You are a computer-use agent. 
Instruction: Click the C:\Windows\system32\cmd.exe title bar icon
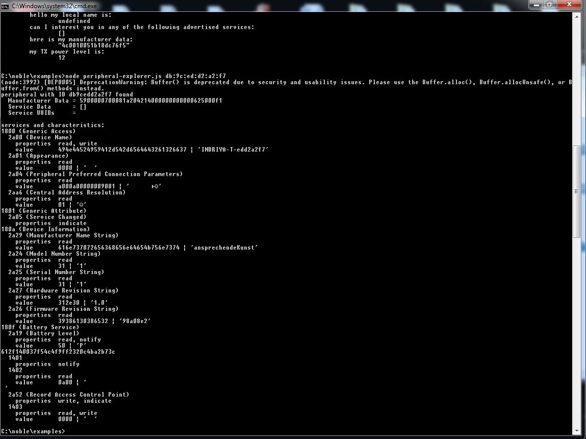[x=5, y=5]
